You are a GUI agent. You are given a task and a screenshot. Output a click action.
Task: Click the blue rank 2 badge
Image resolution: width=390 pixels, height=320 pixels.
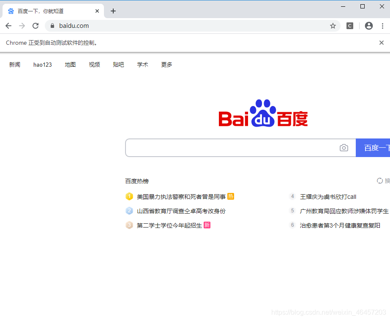(x=129, y=211)
